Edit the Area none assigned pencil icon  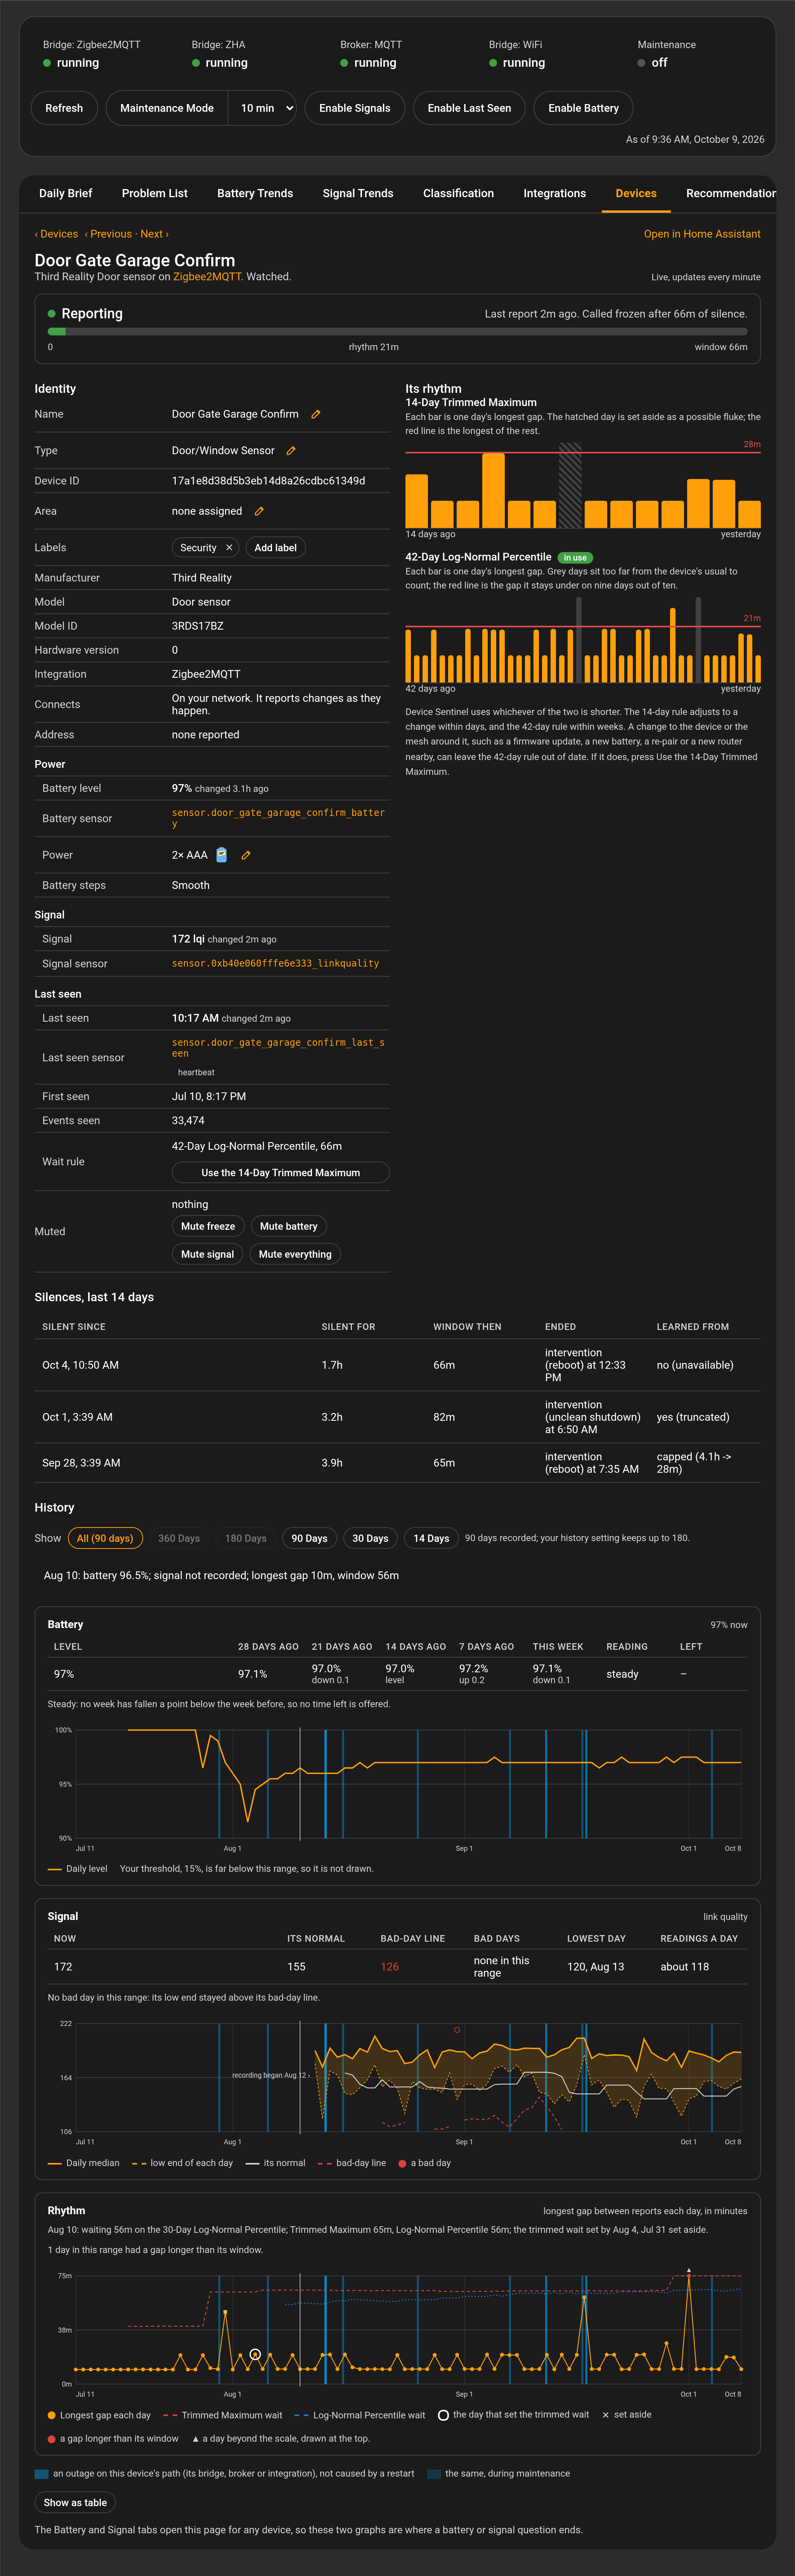tap(259, 511)
